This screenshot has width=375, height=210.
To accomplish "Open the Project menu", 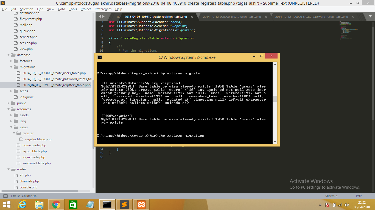I will coord(86,9).
